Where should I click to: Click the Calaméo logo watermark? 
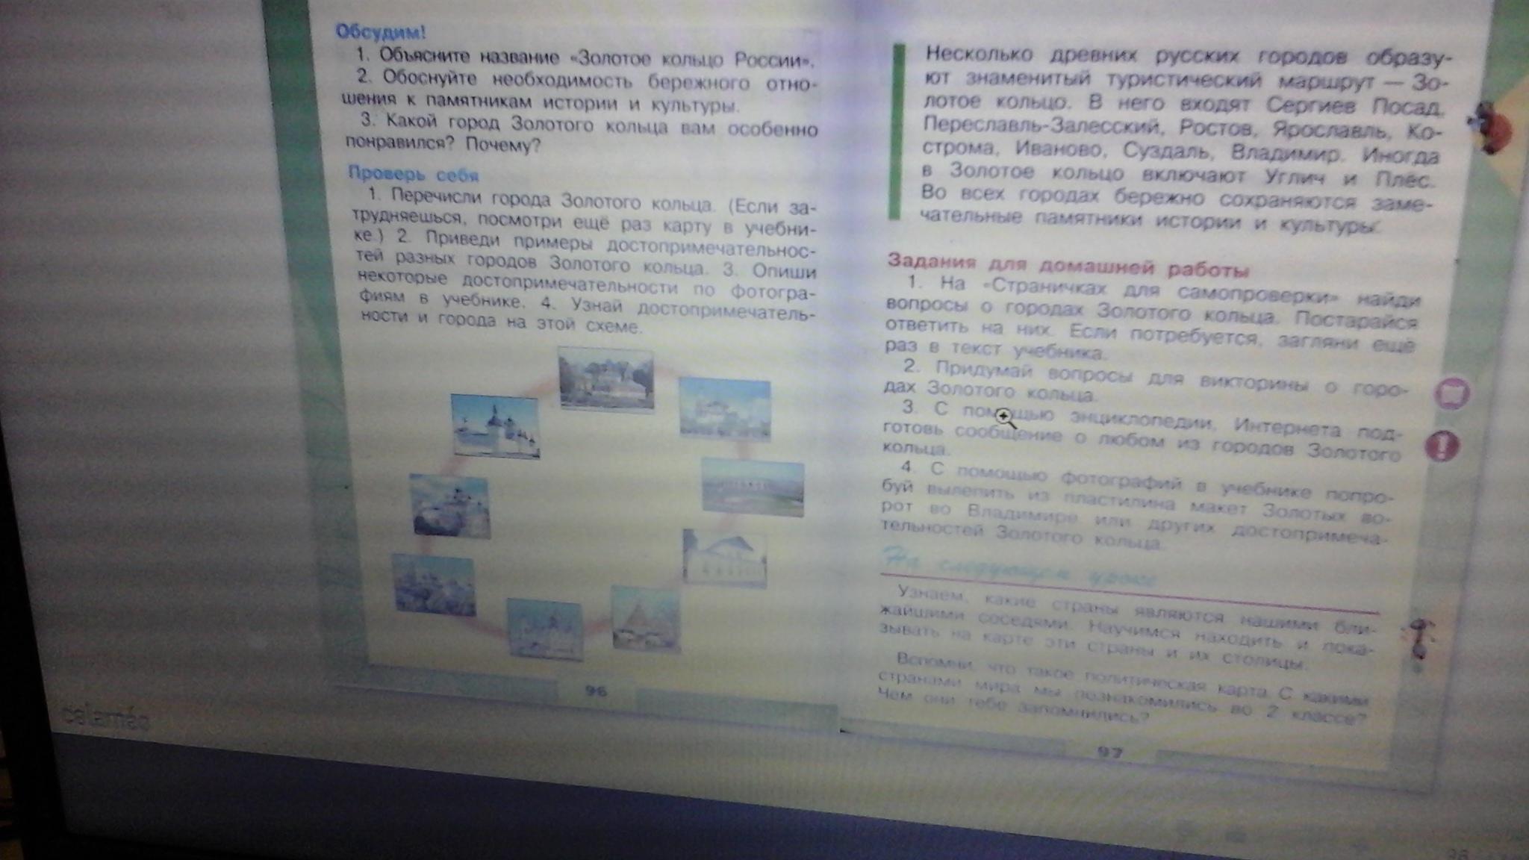pos(105,718)
